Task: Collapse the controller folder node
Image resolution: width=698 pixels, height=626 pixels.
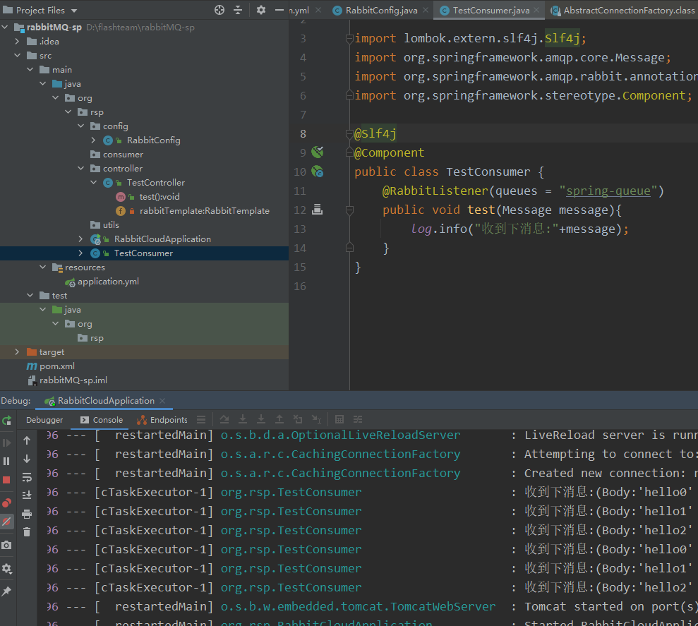Action: [x=81, y=169]
